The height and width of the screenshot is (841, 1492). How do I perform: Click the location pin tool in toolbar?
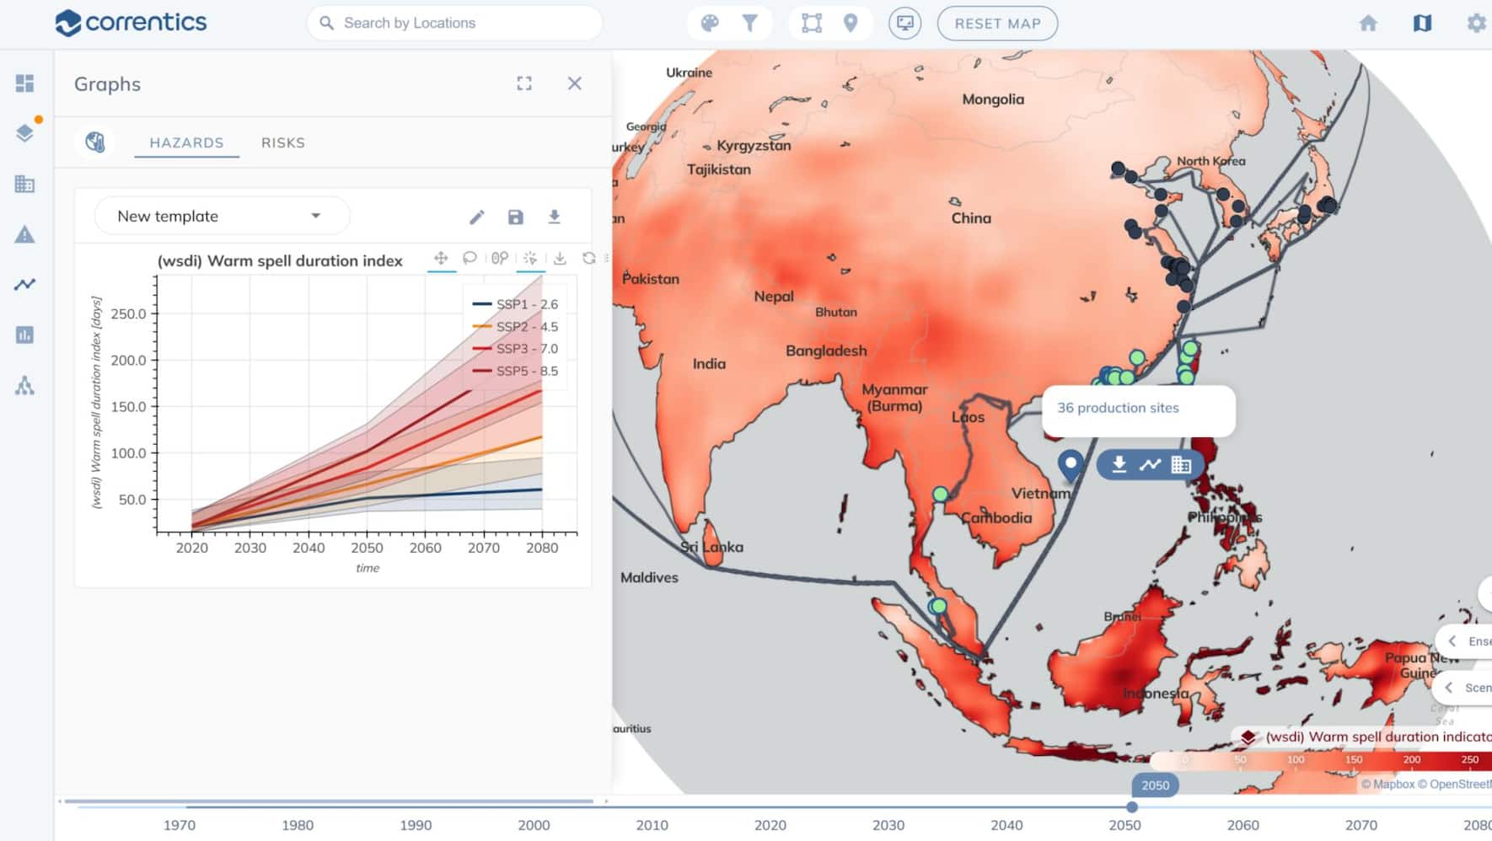pyautogui.click(x=851, y=24)
